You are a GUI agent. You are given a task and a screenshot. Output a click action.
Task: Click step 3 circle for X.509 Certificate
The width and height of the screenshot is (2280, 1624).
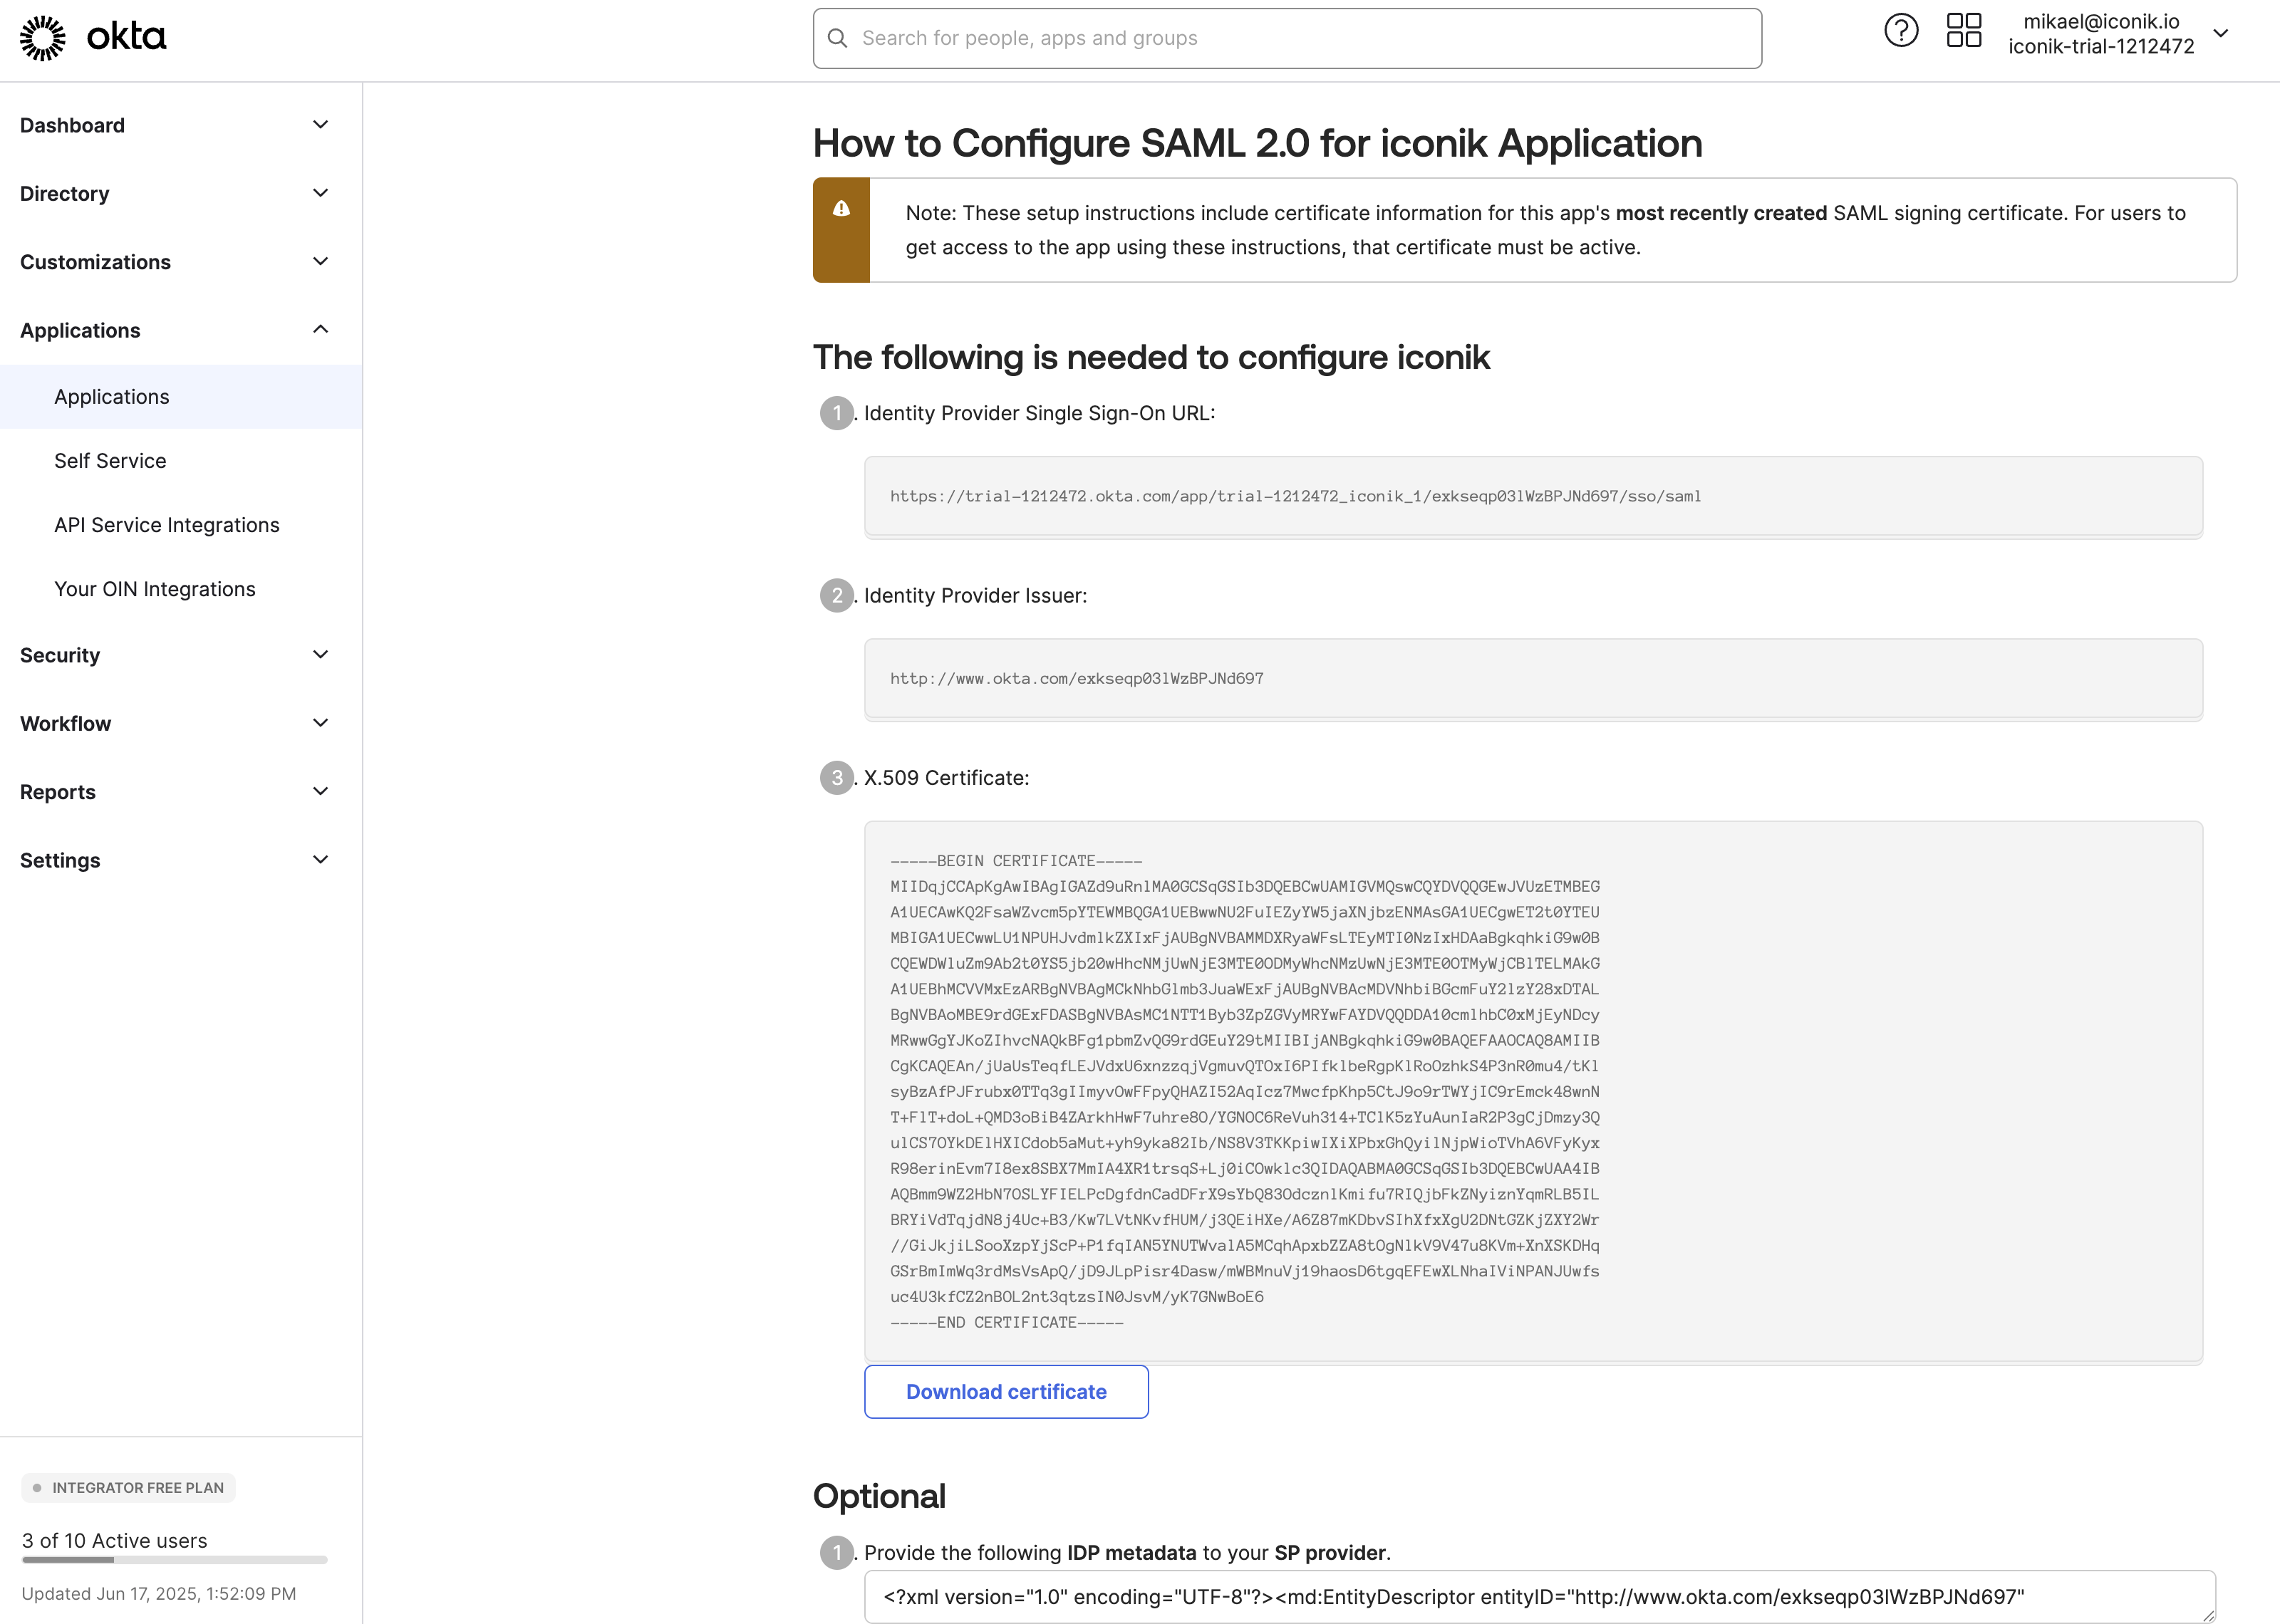point(837,778)
